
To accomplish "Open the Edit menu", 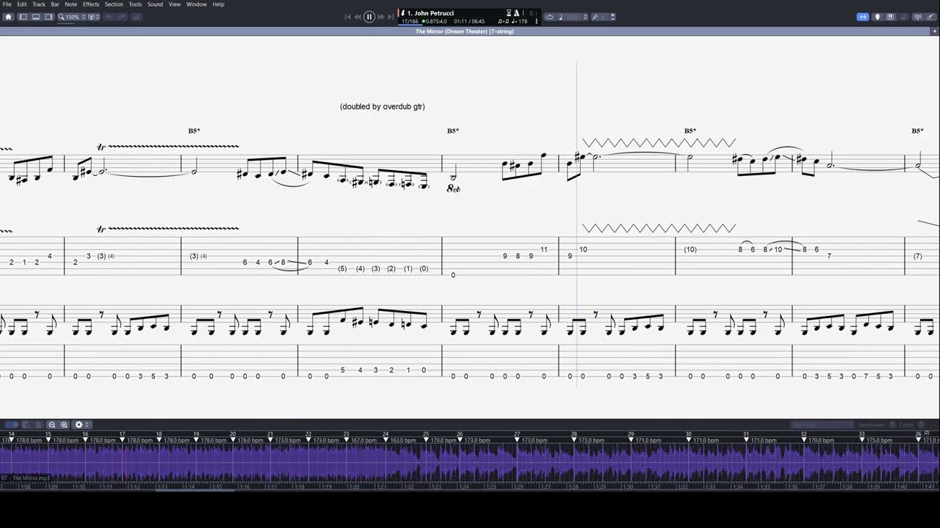I will (22, 4).
